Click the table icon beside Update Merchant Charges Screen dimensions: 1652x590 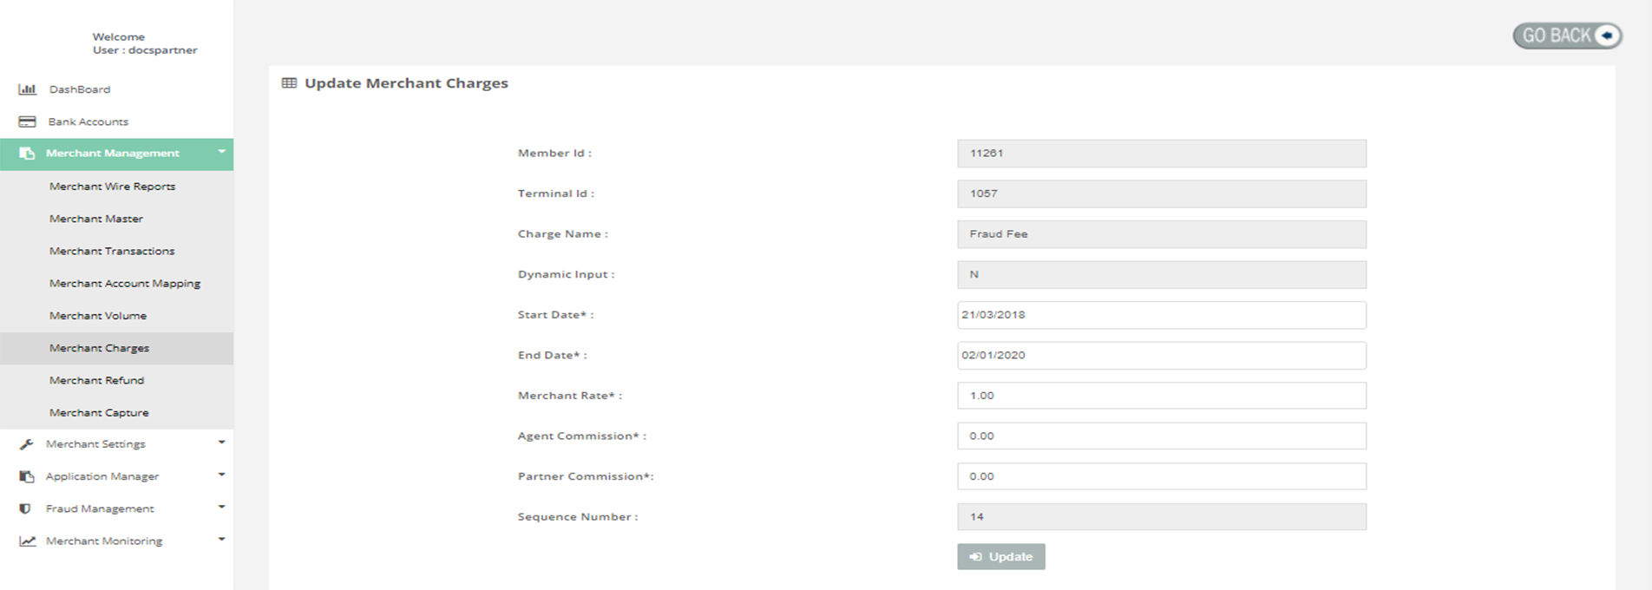tap(289, 83)
